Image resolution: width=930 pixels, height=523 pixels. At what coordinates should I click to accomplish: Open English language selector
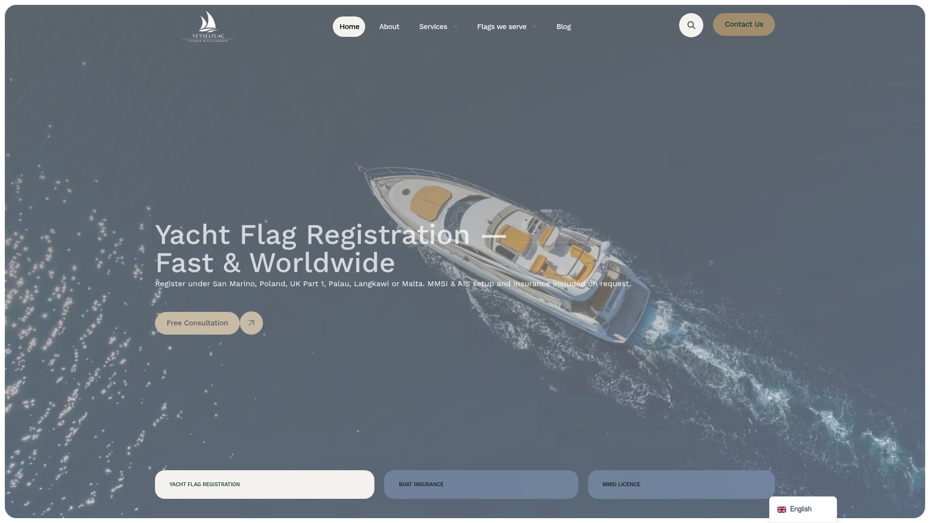(x=803, y=509)
